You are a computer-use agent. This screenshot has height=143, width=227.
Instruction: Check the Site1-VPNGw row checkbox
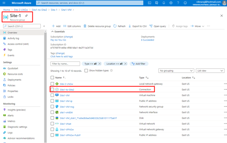[x=52, y=130]
